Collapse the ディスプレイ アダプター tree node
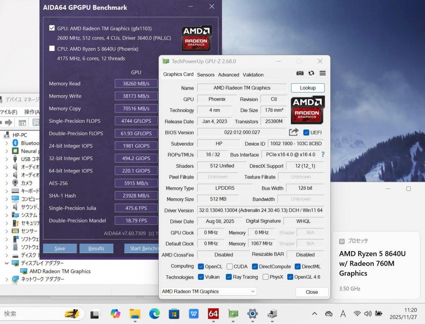425x324 pixels. 7,263
